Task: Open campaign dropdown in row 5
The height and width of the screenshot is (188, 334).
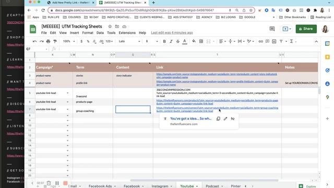Action: point(67,93)
